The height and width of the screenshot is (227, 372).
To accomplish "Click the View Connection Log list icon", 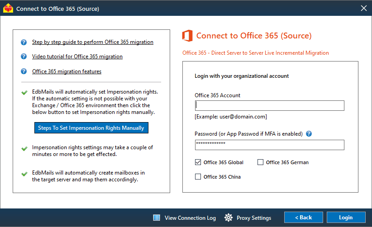I will (x=157, y=218).
